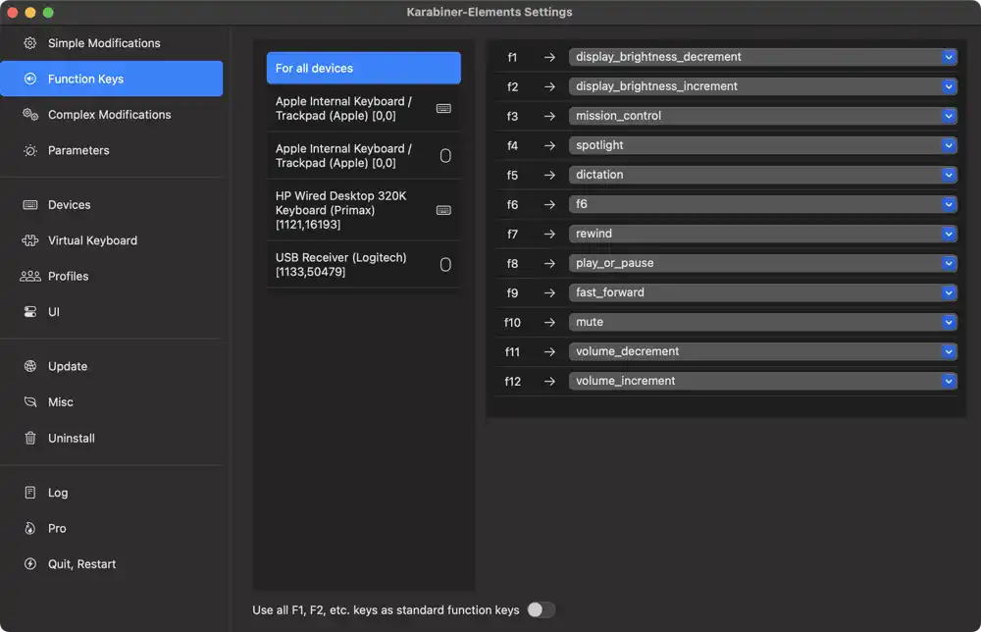
Task: Click the Uninstall trash icon
Action: click(30, 439)
